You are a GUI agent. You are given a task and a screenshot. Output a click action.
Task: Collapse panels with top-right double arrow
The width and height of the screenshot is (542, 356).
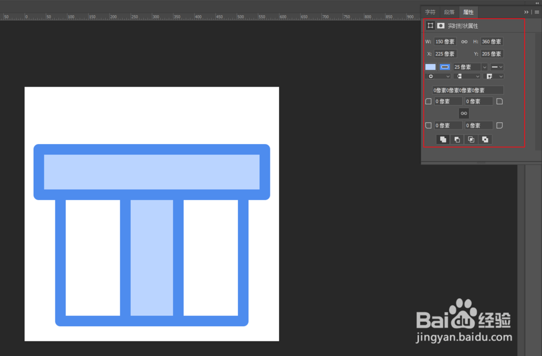(537, 3)
